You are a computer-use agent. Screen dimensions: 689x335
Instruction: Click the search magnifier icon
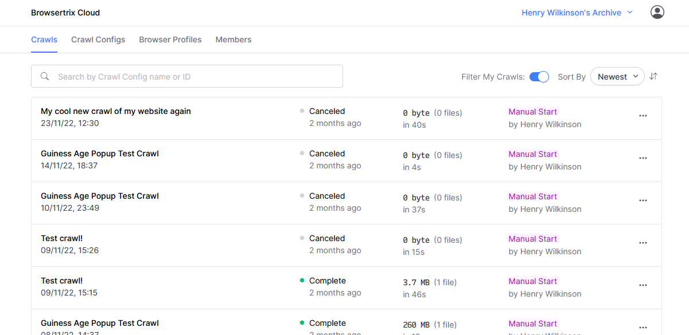coord(45,76)
